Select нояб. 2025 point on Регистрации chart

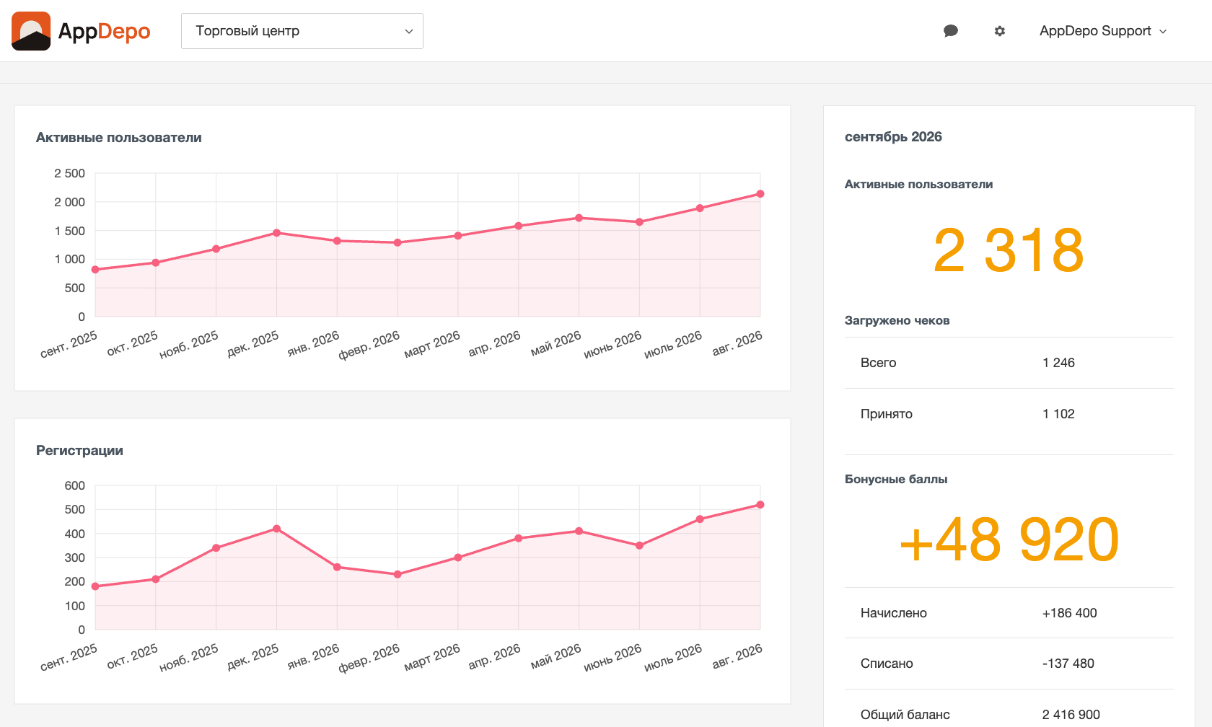pyautogui.click(x=216, y=548)
